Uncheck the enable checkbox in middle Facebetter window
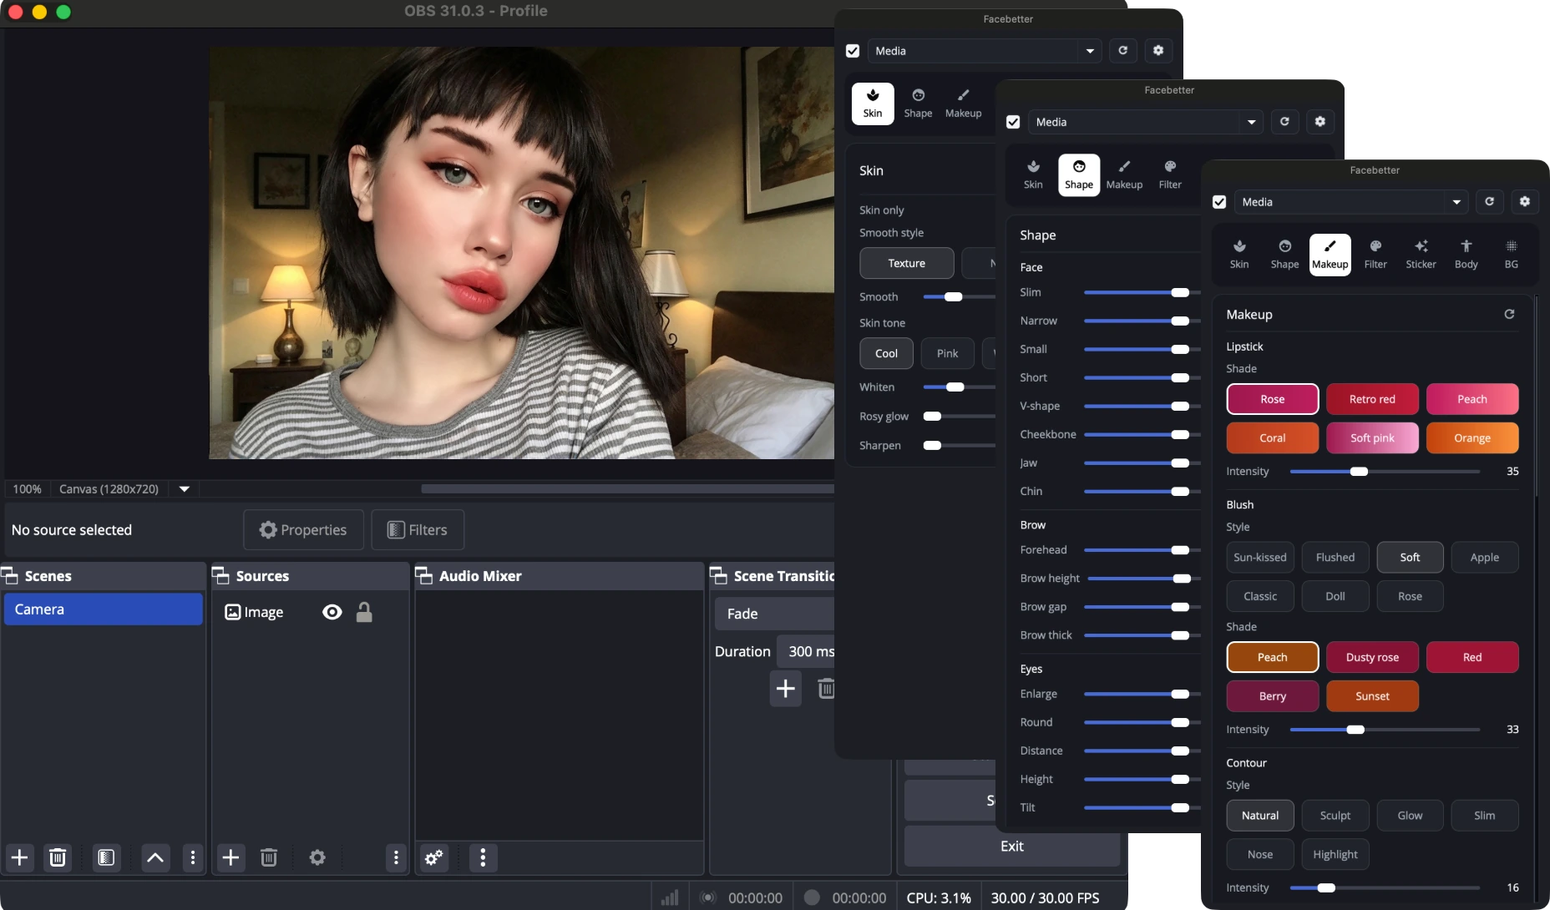Image resolution: width=1550 pixels, height=910 pixels. pyautogui.click(x=1013, y=122)
